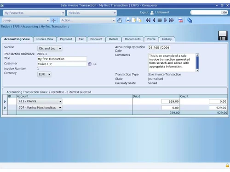The width and height of the screenshot is (230, 172).
Task: Click the top search input field
Action: [x=206, y=12]
